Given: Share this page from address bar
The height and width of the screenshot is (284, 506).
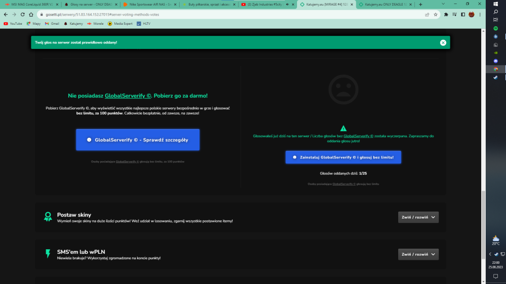Looking at the screenshot, I should [x=427, y=15].
